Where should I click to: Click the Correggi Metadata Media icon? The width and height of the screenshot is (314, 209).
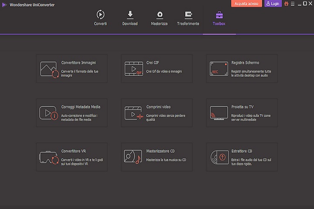coord(49,113)
